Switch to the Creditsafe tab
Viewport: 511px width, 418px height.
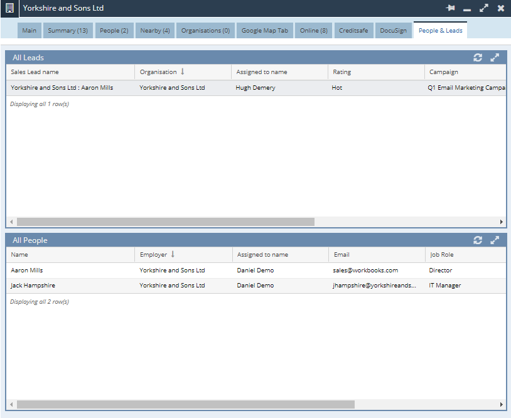pos(353,31)
